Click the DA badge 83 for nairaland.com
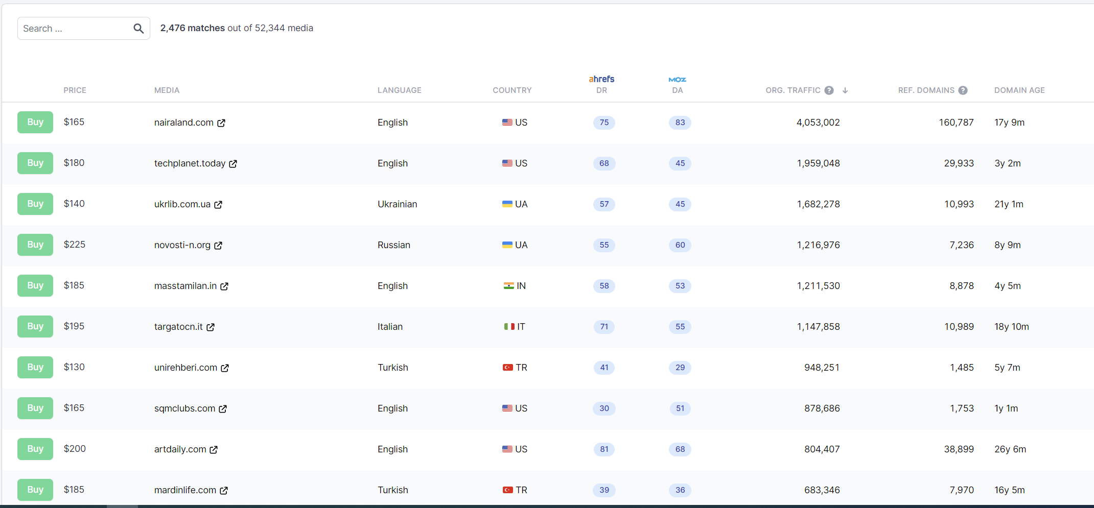This screenshot has height=508, width=1094. click(x=680, y=123)
